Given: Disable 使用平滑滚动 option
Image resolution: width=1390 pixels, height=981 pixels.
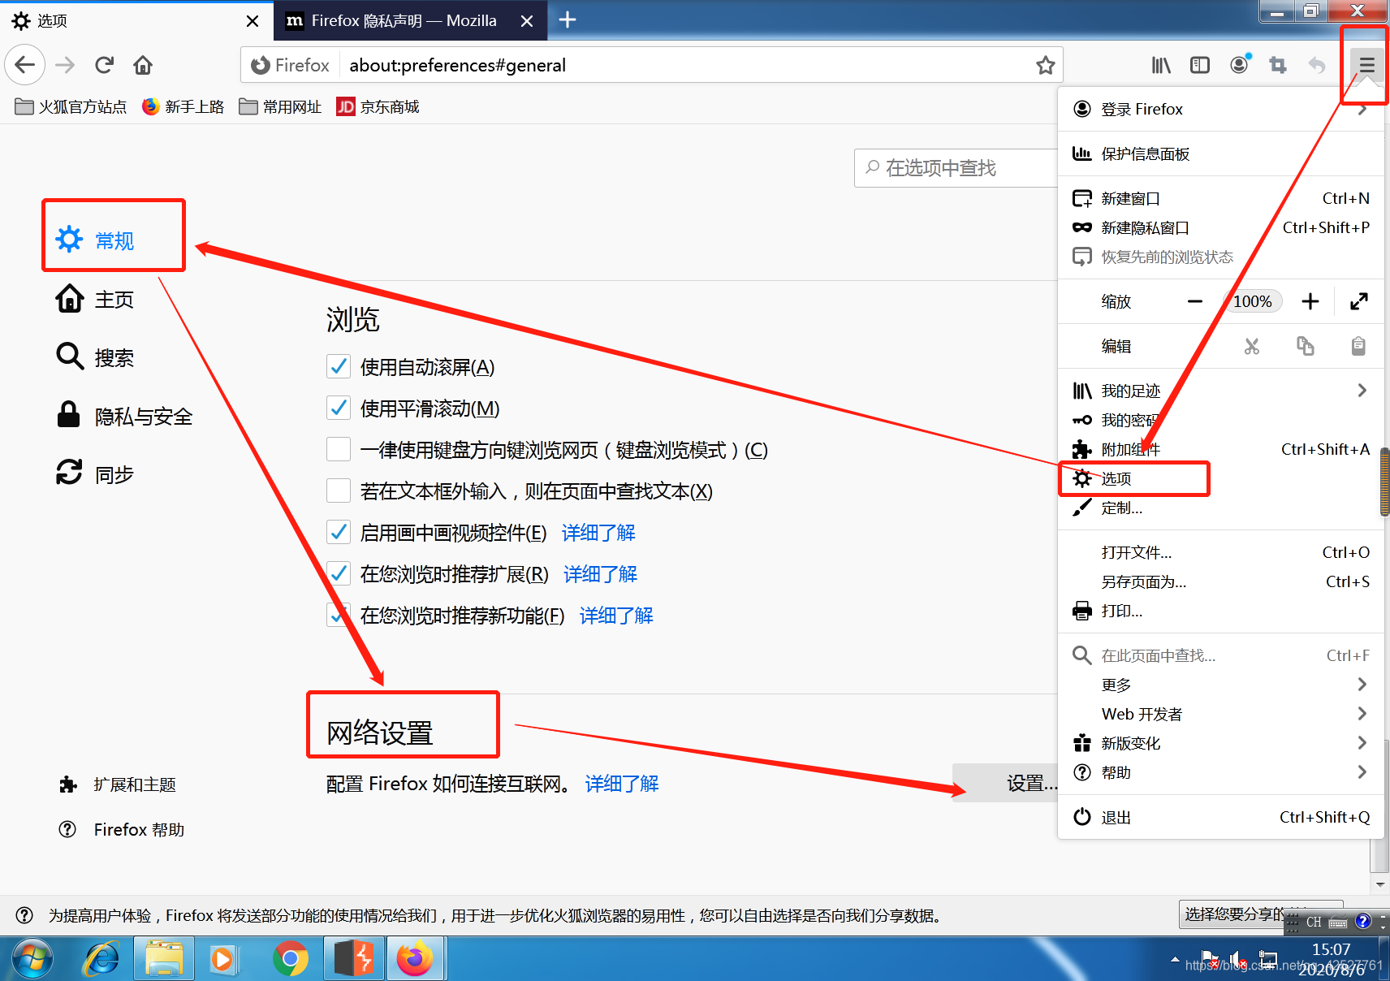Looking at the screenshot, I should [339, 408].
